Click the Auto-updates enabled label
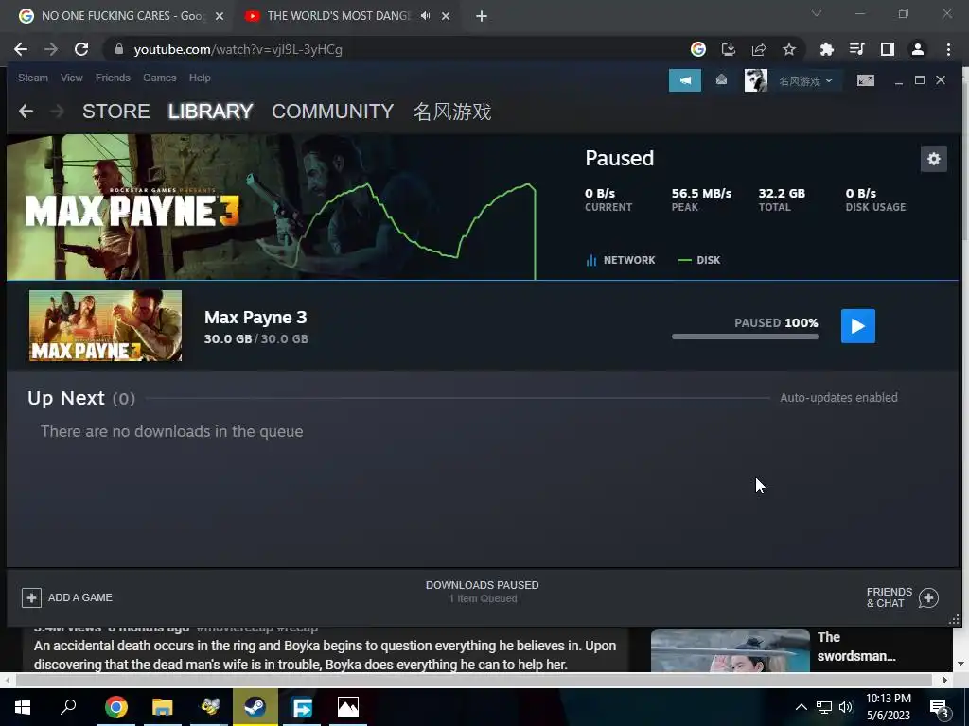Screen dimensions: 969x726 (x=838, y=398)
